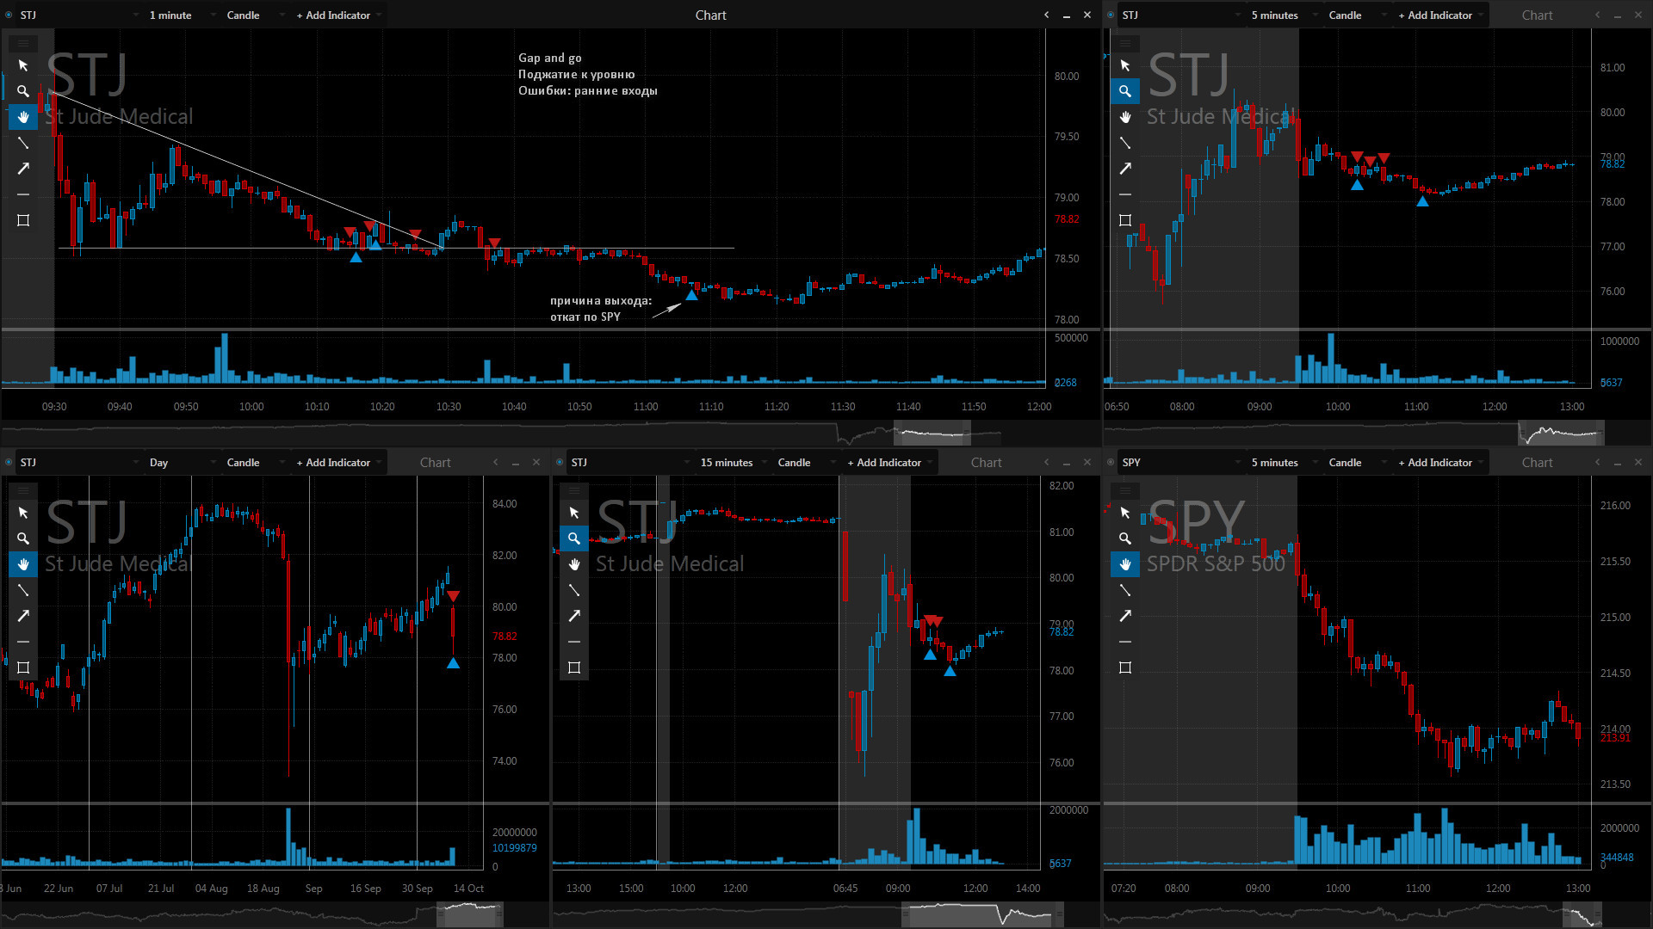
Task: Activate the zoom magnifier in STJ 1 minute chart
Action: coord(23,91)
